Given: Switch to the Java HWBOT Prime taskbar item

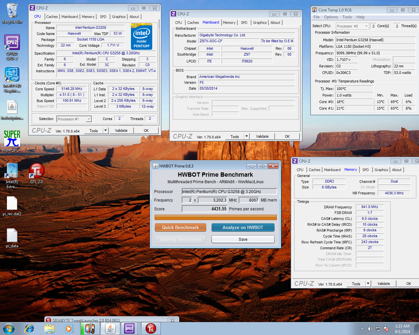Looking at the screenshot, I should pyautogui.click(x=110, y=328).
